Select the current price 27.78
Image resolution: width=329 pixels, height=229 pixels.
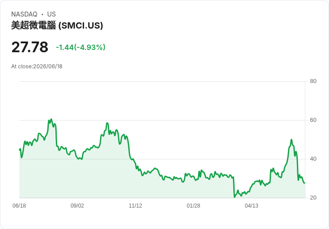(30, 47)
